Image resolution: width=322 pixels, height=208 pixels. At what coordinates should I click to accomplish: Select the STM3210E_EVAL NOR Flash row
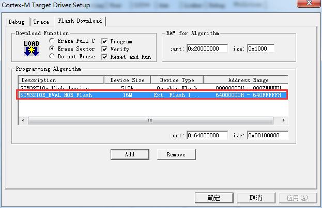click(x=152, y=95)
